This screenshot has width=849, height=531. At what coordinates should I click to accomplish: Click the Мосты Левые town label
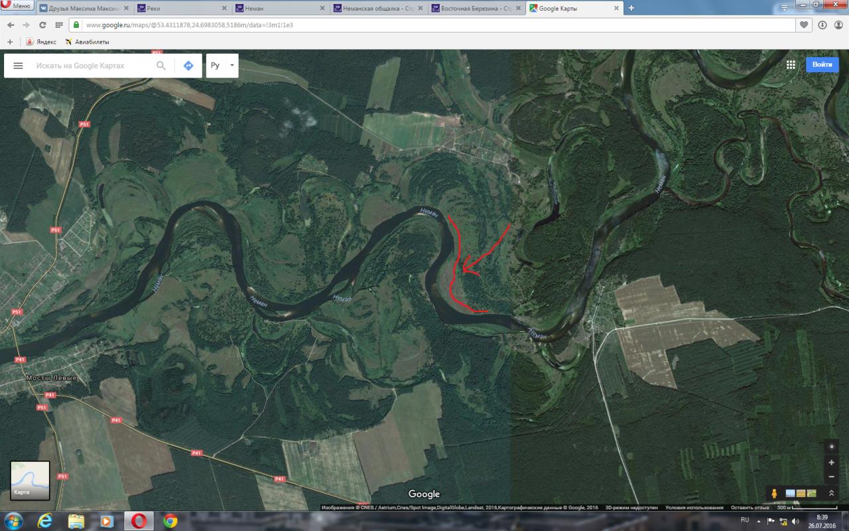[51, 378]
